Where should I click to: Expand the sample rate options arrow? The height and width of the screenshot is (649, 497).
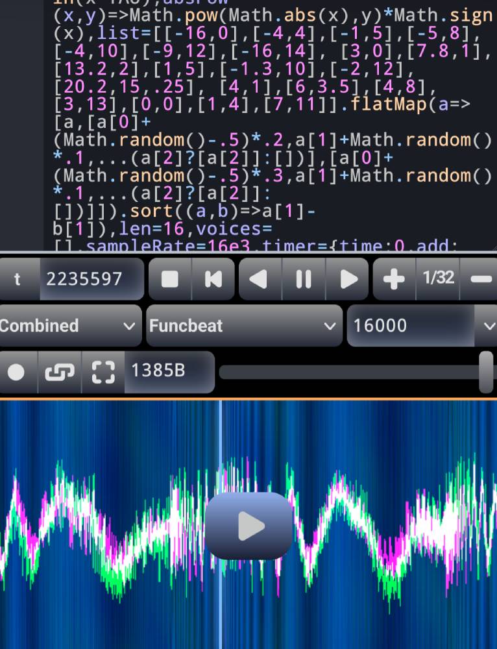click(x=488, y=326)
